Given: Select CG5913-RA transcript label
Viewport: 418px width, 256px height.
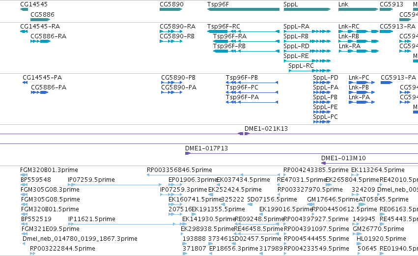Looking at the screenshot, I should coord(397,27).
